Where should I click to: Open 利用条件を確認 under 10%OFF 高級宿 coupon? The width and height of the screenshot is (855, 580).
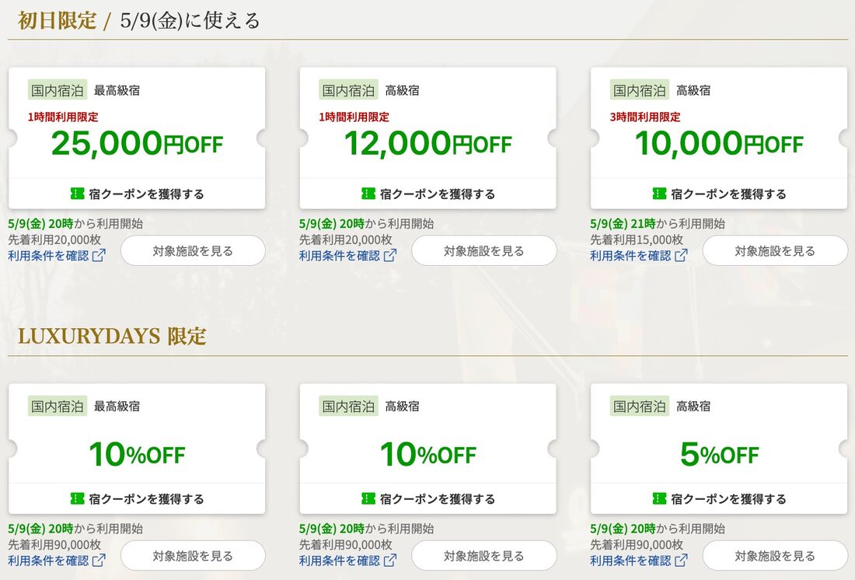[348, 561]
